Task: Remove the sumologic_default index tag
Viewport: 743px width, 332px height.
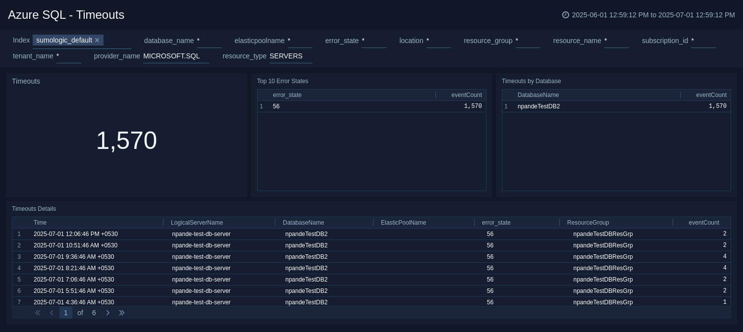Action: (97, 40)
